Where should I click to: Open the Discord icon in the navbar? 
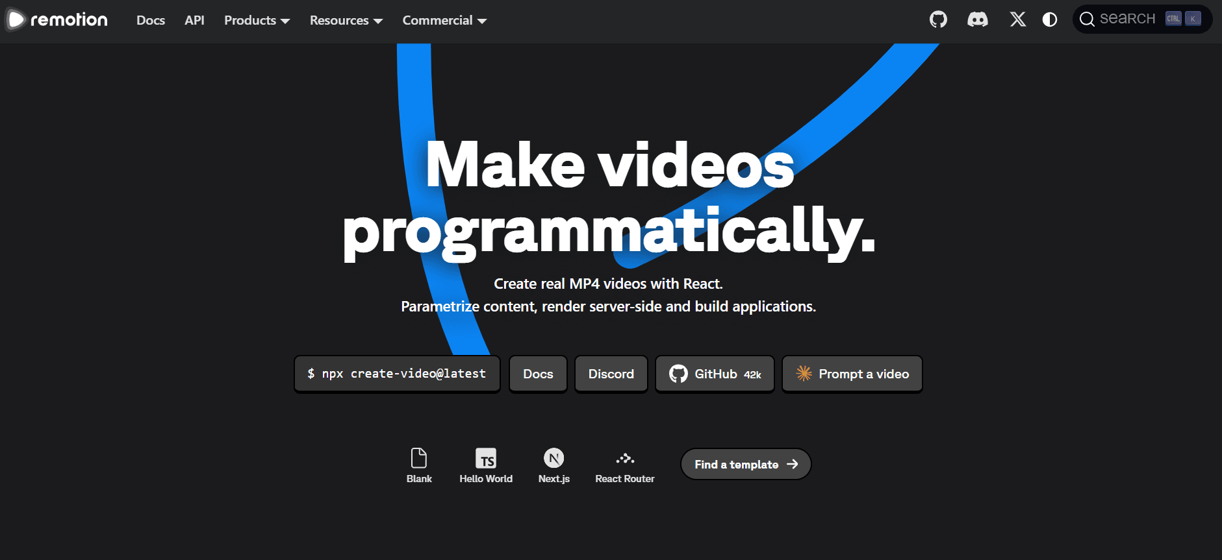click(977, 19)
